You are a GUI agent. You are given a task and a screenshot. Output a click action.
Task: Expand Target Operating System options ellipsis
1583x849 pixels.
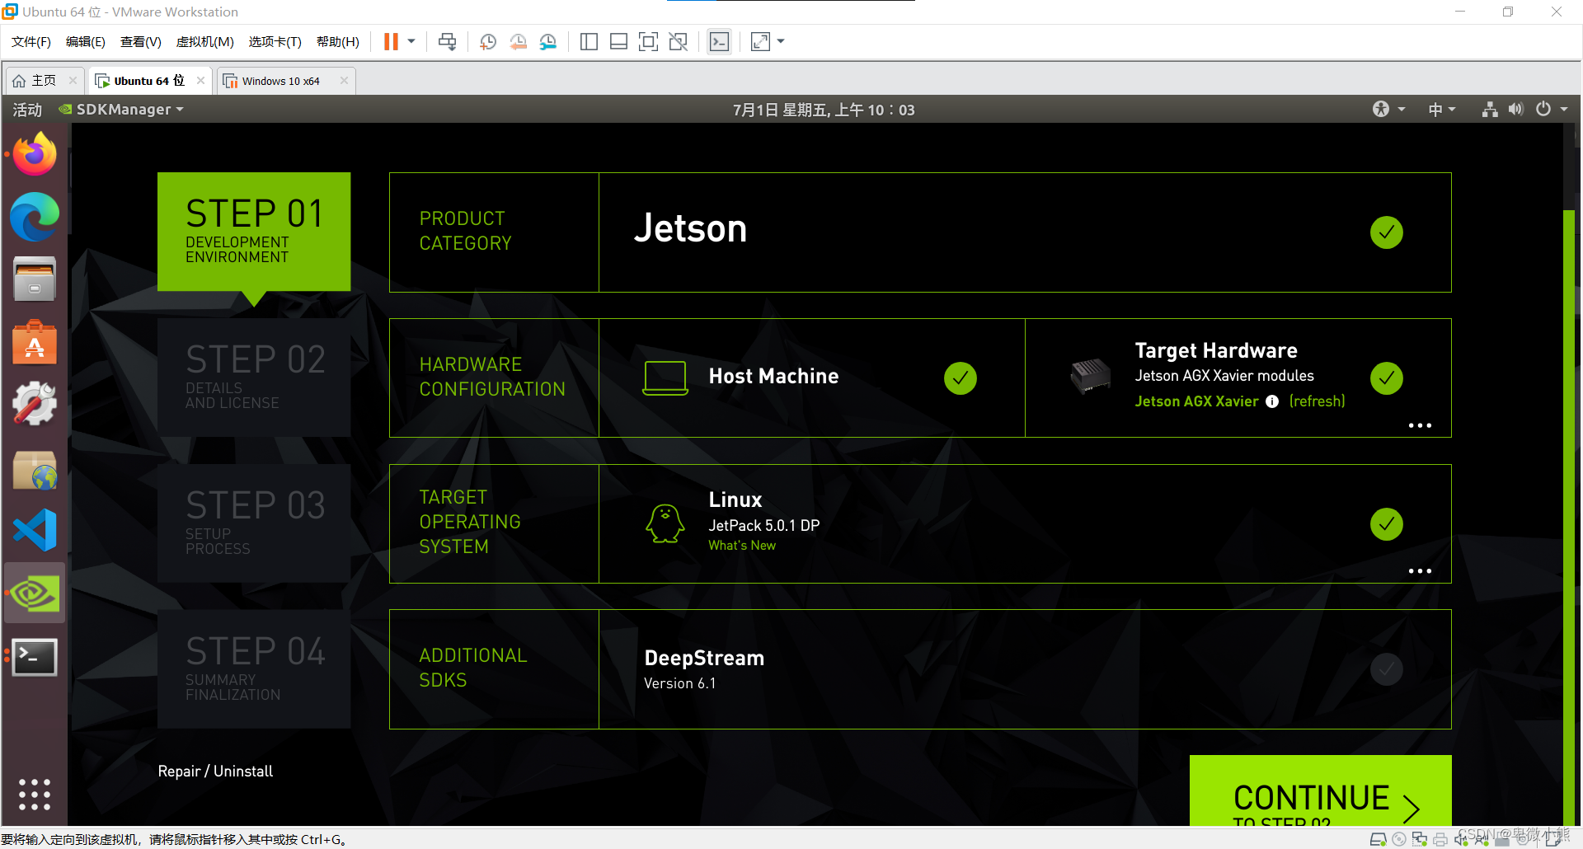tap(1420, 570)
